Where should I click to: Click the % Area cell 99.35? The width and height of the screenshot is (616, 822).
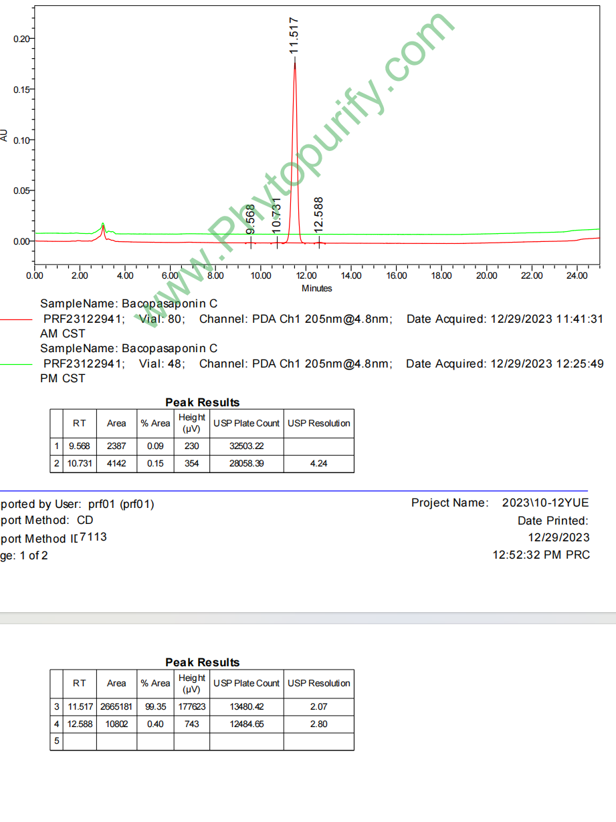[155, 706]
